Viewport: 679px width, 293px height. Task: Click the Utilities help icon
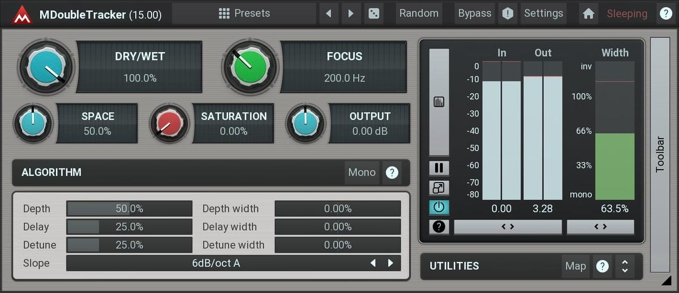tap(603, 266)
